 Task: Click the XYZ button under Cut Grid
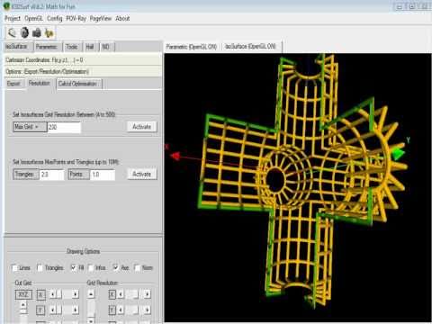tap(23, 294)
